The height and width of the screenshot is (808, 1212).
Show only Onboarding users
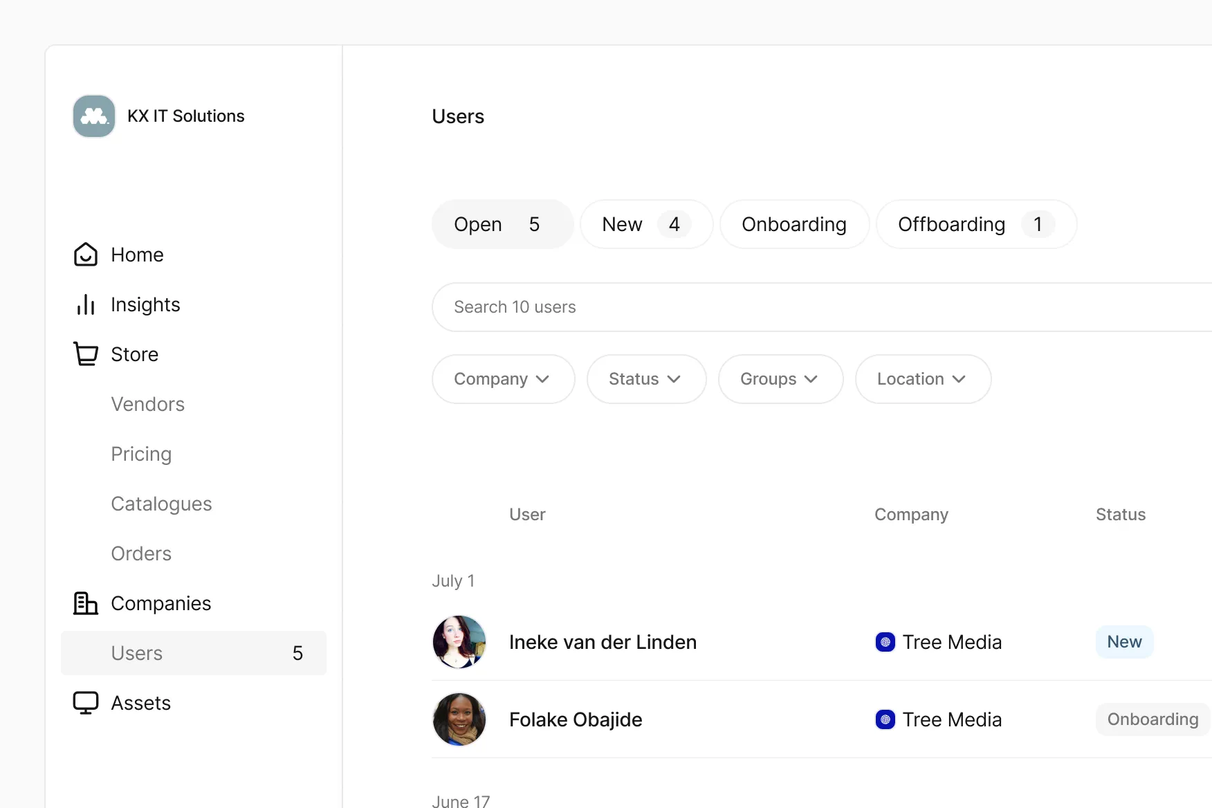794,224
